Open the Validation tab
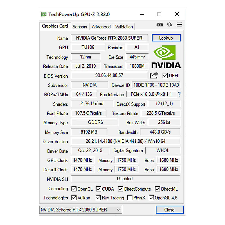 pos(124,27)
